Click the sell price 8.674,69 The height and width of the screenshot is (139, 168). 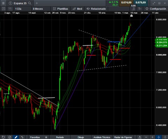tap(126, 2)
